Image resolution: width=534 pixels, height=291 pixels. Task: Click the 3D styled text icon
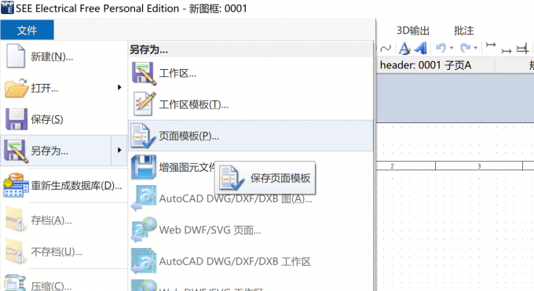[x=421, y=49]
